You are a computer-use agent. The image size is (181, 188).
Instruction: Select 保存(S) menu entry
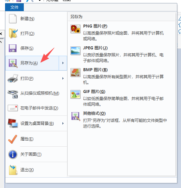click(36, 48)
